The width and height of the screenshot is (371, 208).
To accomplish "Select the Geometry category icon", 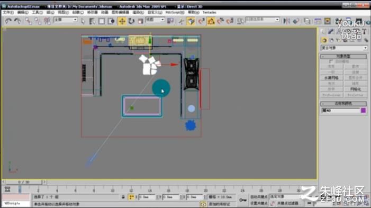I will tap(324, 40).
